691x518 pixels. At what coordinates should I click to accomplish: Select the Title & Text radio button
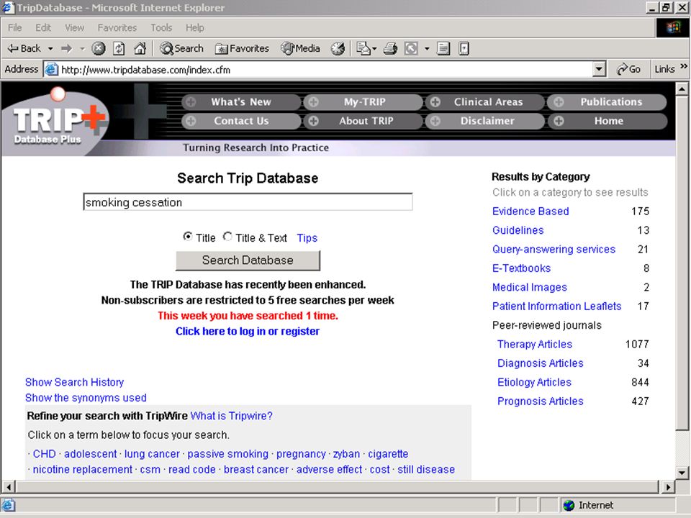point(227,237)
